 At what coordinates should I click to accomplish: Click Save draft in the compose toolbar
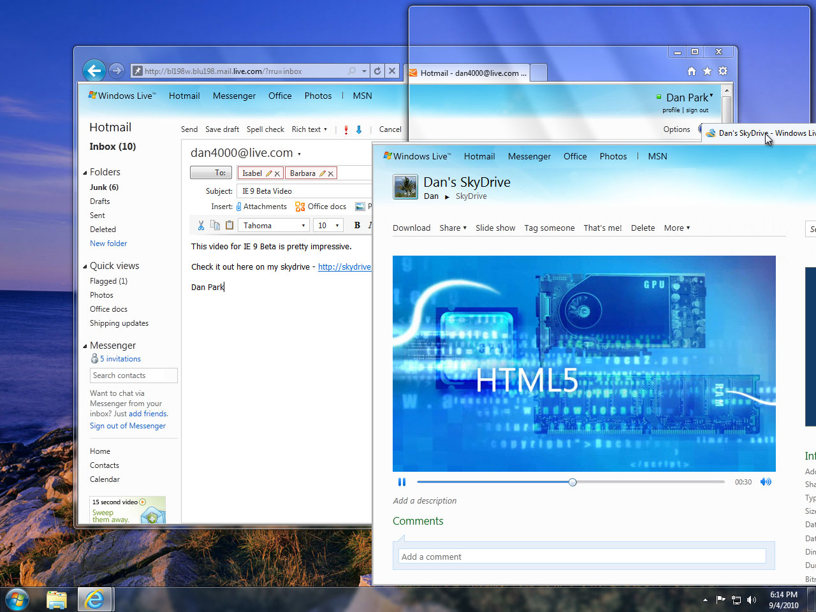click(x=222, y=129)
